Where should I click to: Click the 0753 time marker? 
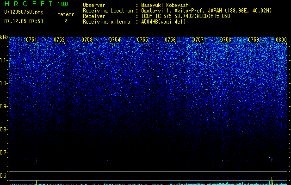coord(87,40)
